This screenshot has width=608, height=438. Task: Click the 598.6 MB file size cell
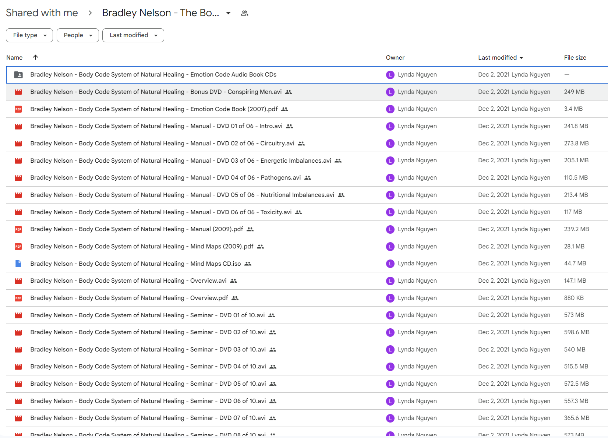[577, 332]
